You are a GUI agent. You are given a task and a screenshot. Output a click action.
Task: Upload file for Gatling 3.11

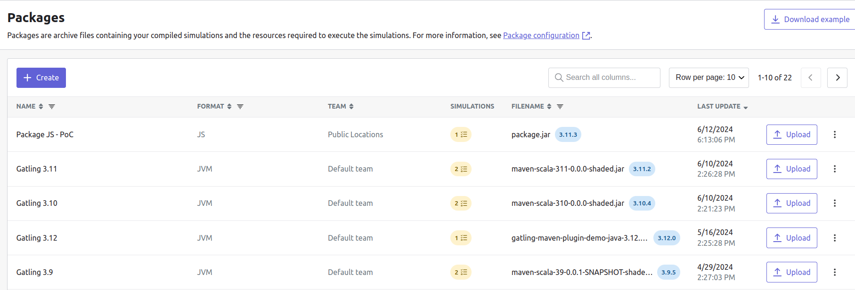(x=792, y=169)
